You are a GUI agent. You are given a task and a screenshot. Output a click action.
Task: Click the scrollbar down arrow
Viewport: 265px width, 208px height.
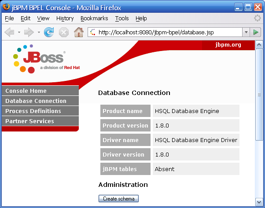(259, 202)
